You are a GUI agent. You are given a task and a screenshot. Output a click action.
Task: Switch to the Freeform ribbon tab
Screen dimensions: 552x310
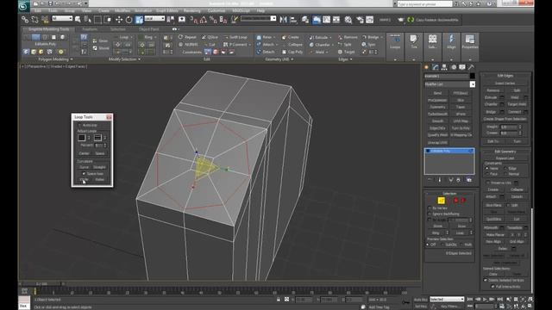[90, 29]
